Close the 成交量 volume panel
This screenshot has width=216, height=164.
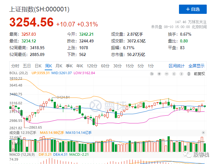[203, 133]
